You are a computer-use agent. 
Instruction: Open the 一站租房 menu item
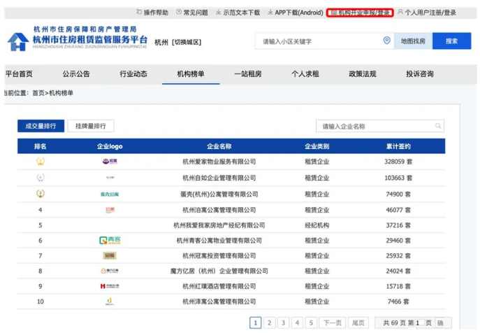[247, 74]
